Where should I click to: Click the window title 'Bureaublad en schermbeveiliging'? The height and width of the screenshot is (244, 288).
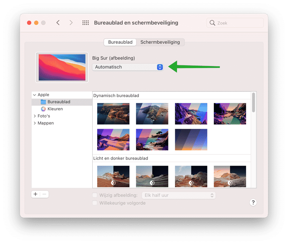click(136, 23)
